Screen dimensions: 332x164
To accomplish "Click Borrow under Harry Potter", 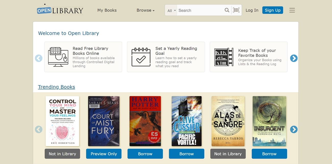I will point(145,154).
